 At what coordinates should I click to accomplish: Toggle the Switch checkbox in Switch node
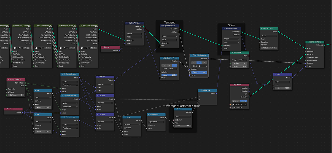click(176, 120)
